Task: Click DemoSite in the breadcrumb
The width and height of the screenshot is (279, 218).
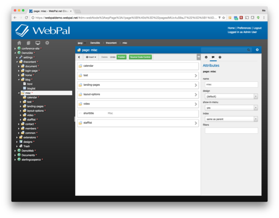Action: coord(95,43)
